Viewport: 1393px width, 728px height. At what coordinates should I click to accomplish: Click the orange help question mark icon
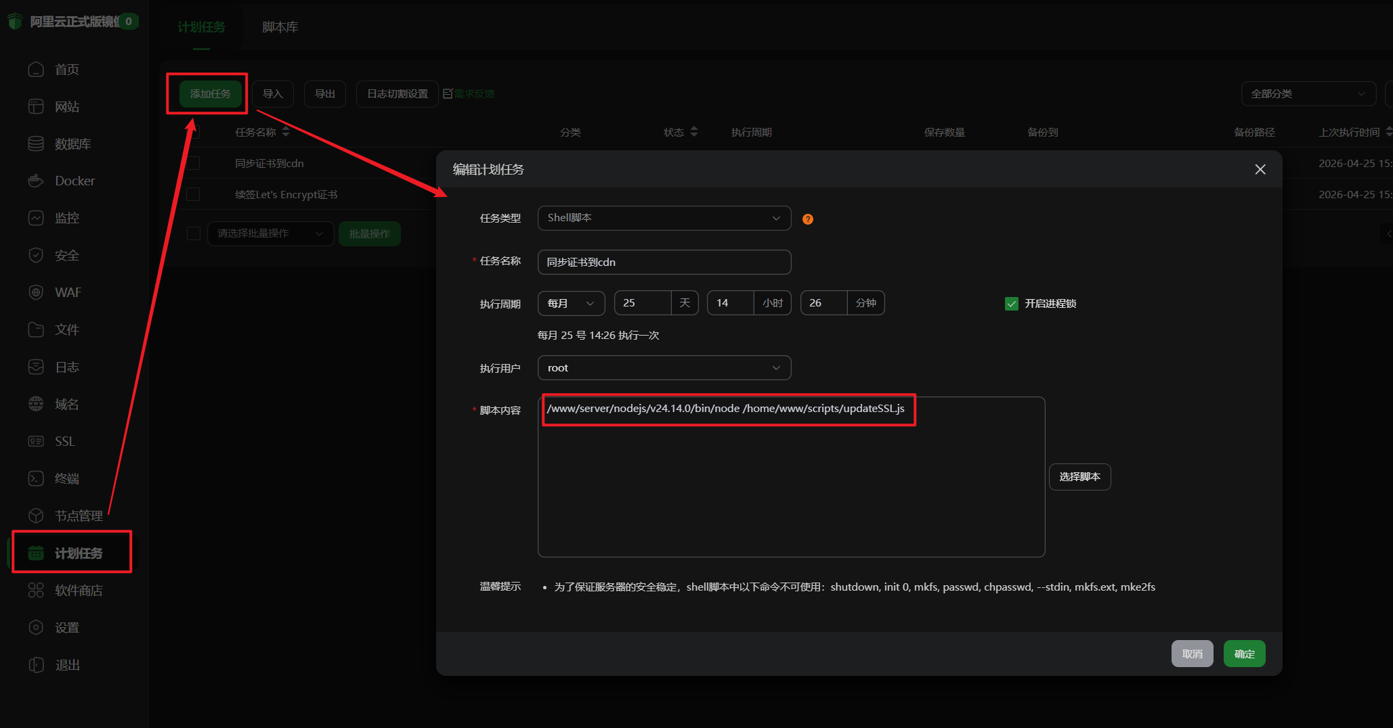pos(807,219)
